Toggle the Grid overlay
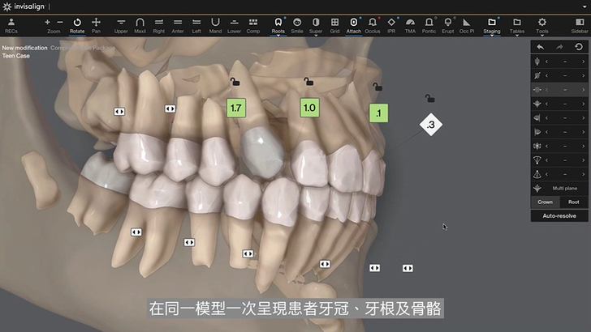The image size is (591, 332). pyautogui.click(x=334, y=26)
